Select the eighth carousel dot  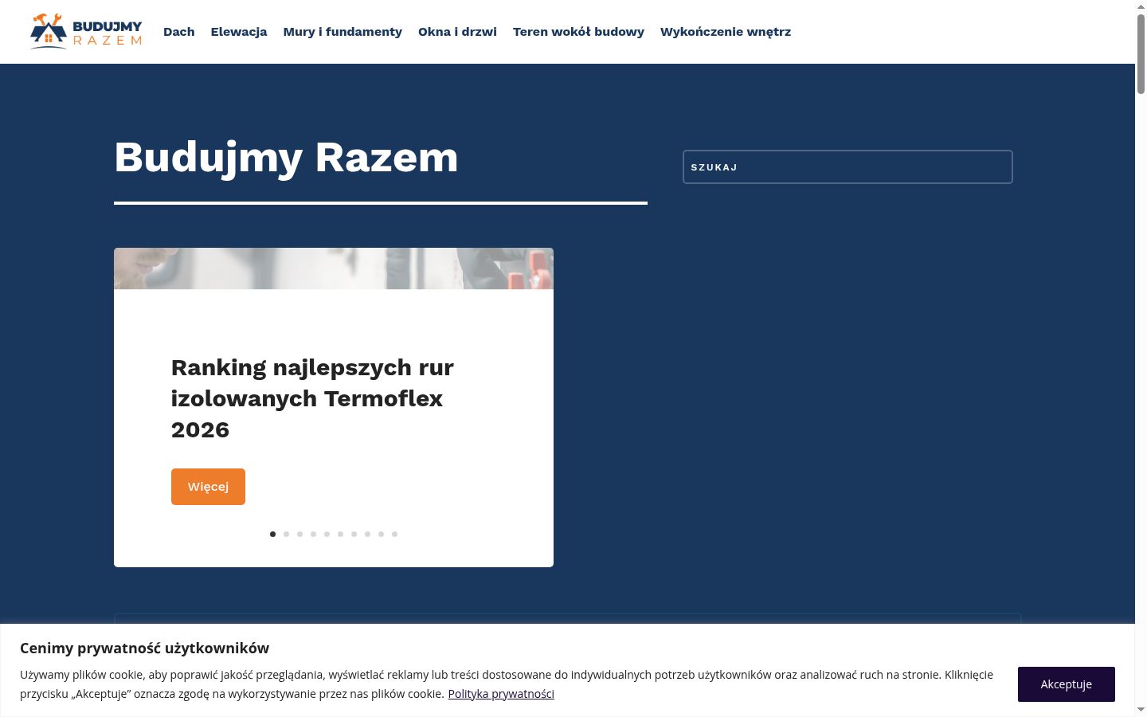(367, 534)
